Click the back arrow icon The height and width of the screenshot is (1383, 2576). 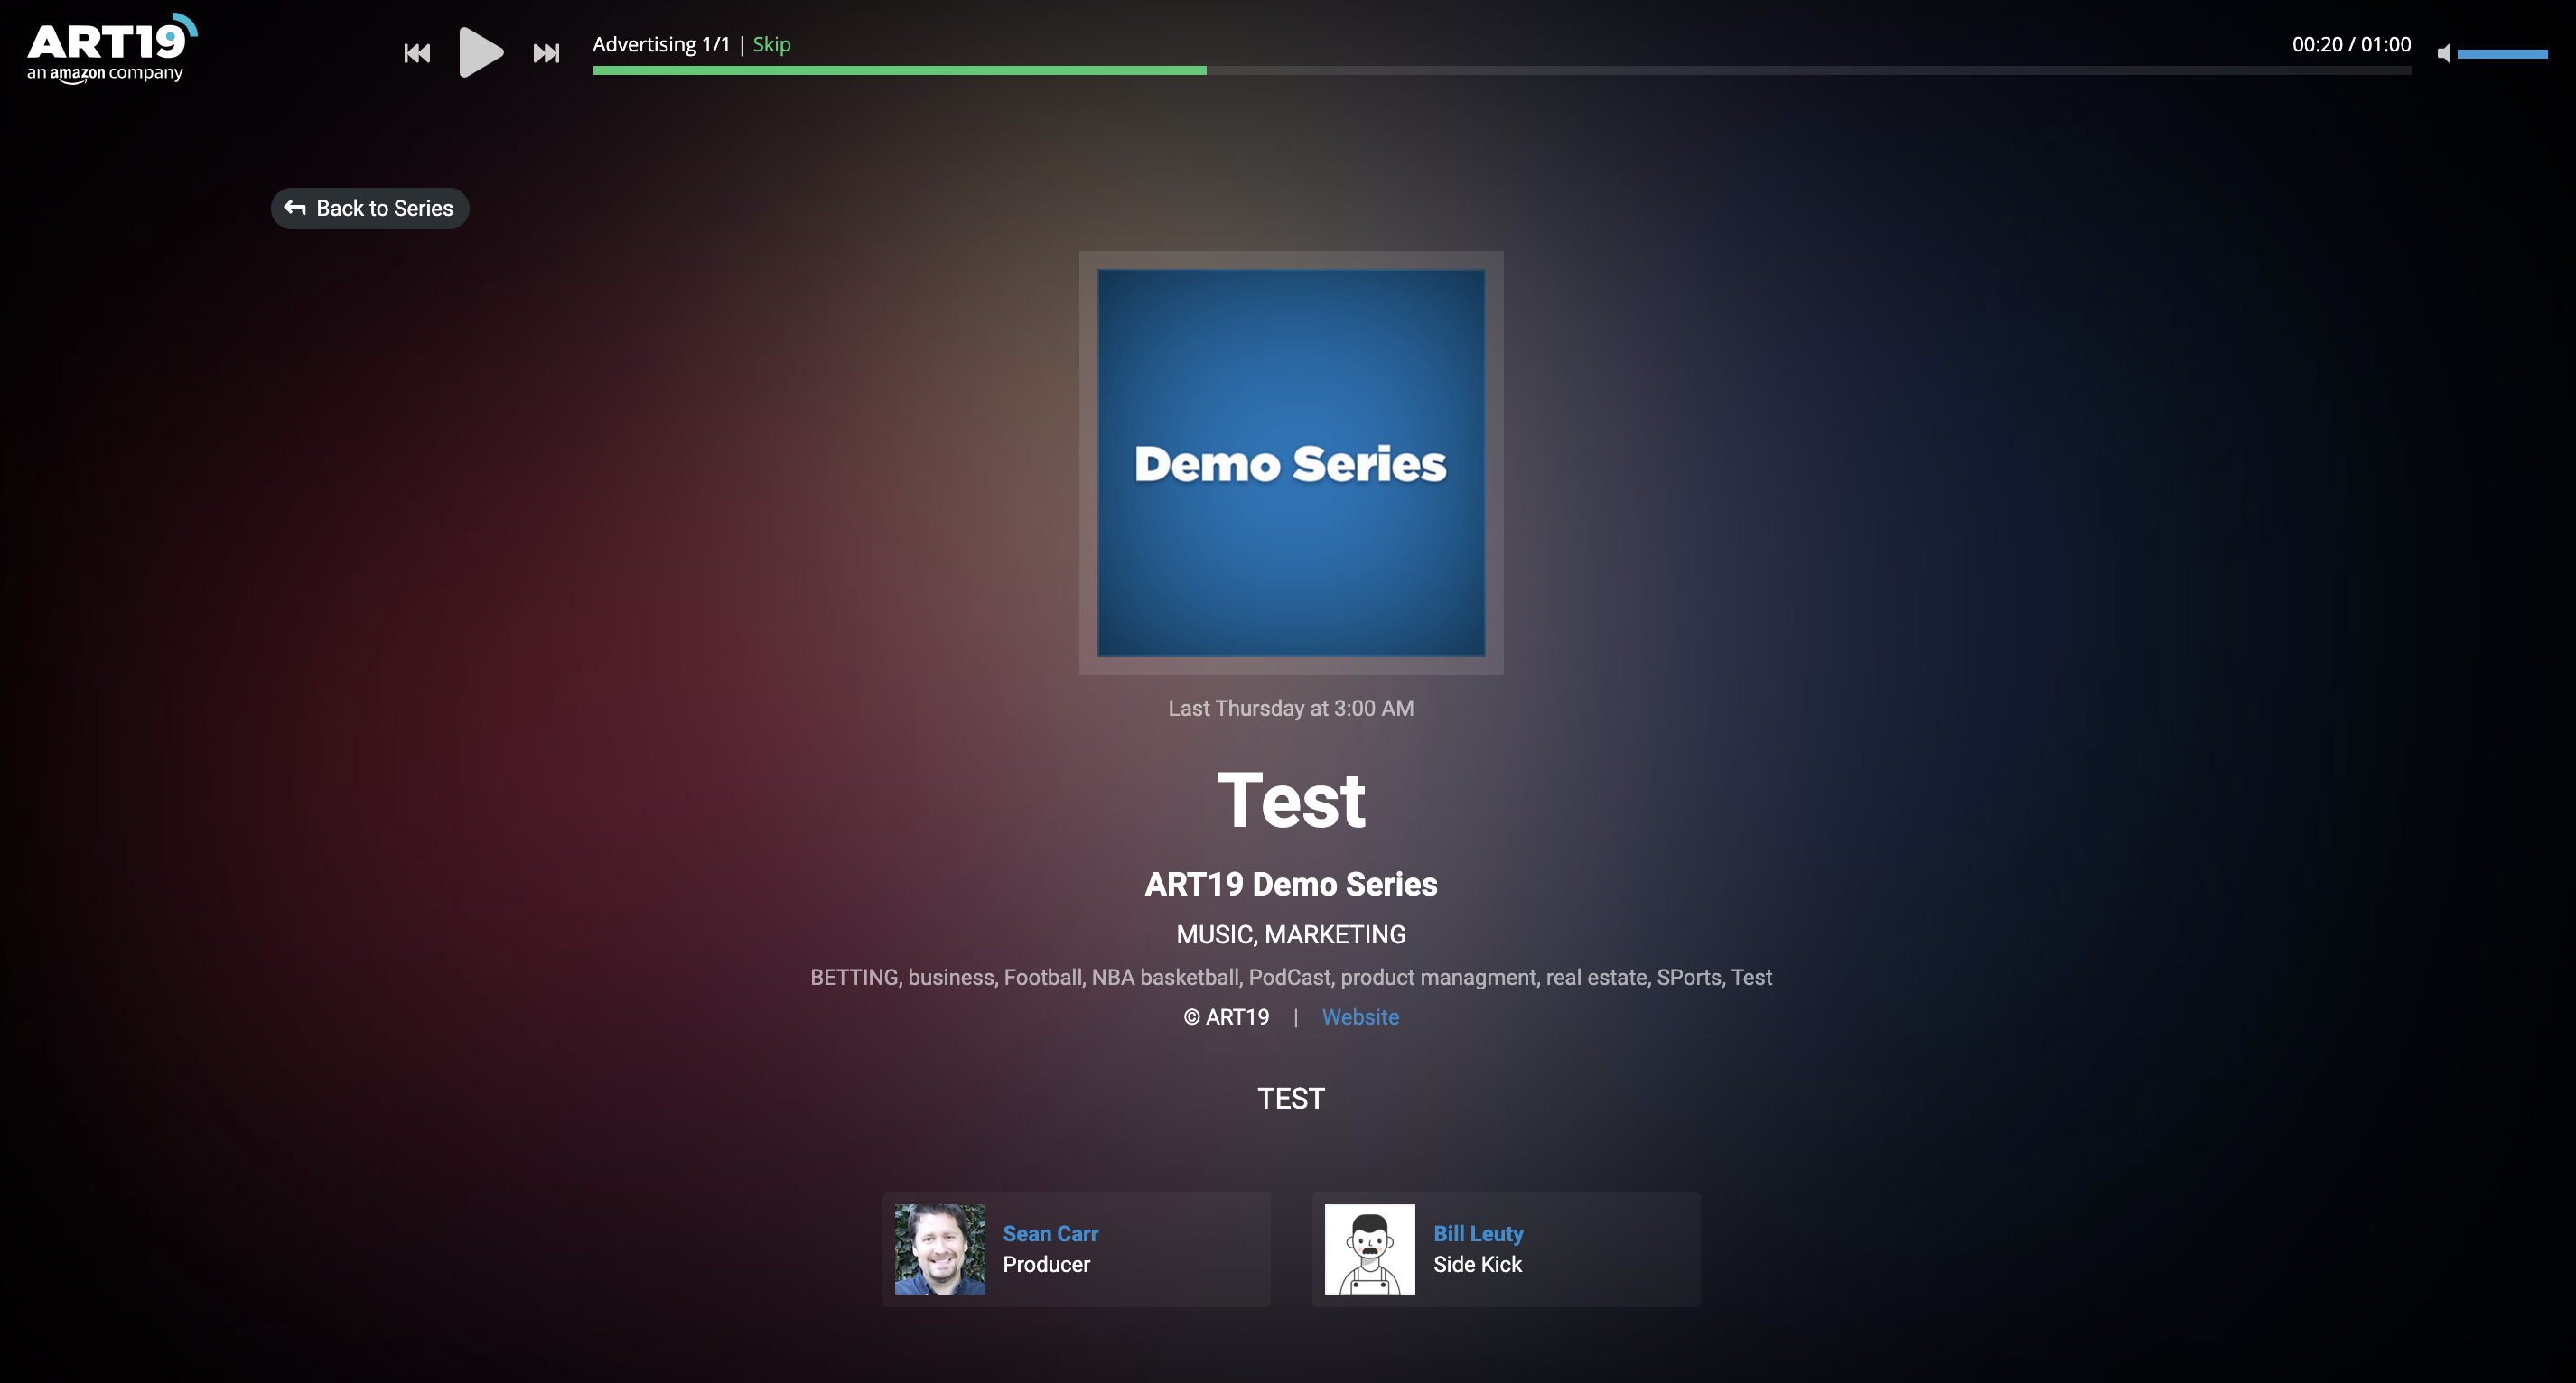pos(295,208)
